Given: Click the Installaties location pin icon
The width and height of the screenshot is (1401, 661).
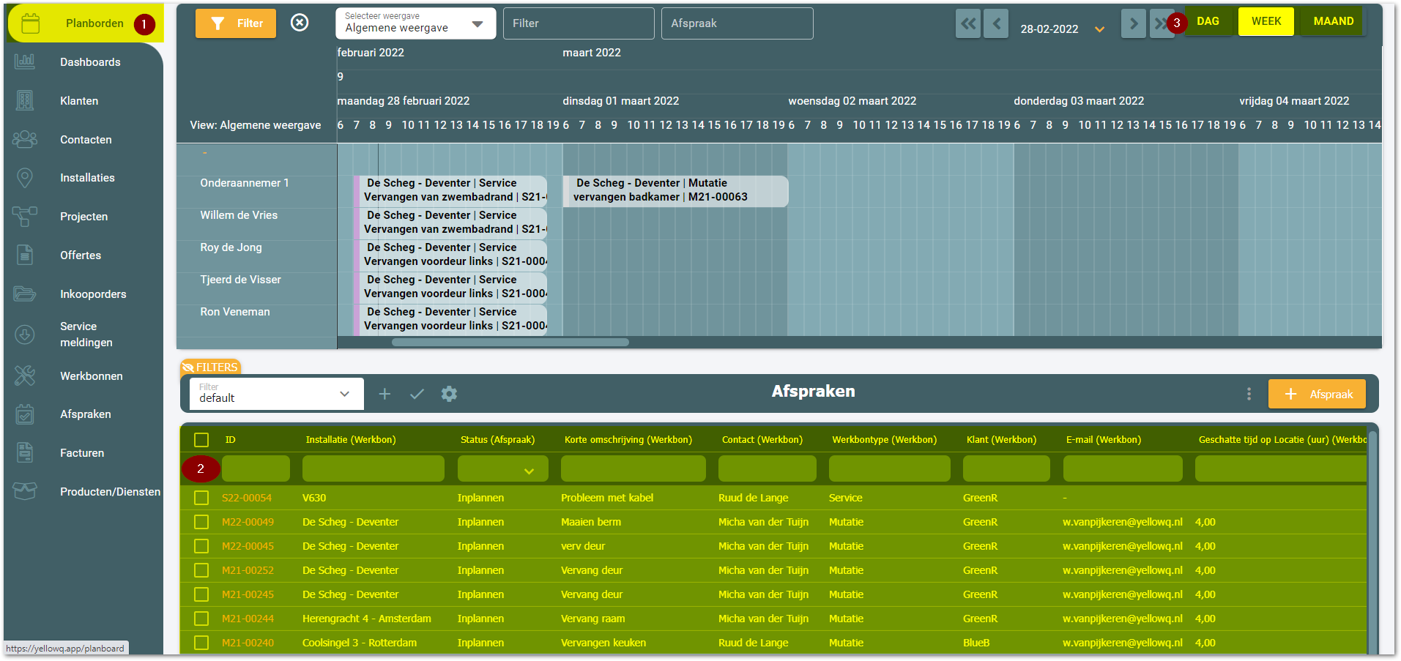Looking at the screenshot, I should click(25, 178).
